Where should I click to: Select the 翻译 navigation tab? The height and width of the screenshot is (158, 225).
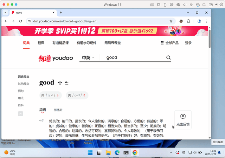[x=41, y=43]
